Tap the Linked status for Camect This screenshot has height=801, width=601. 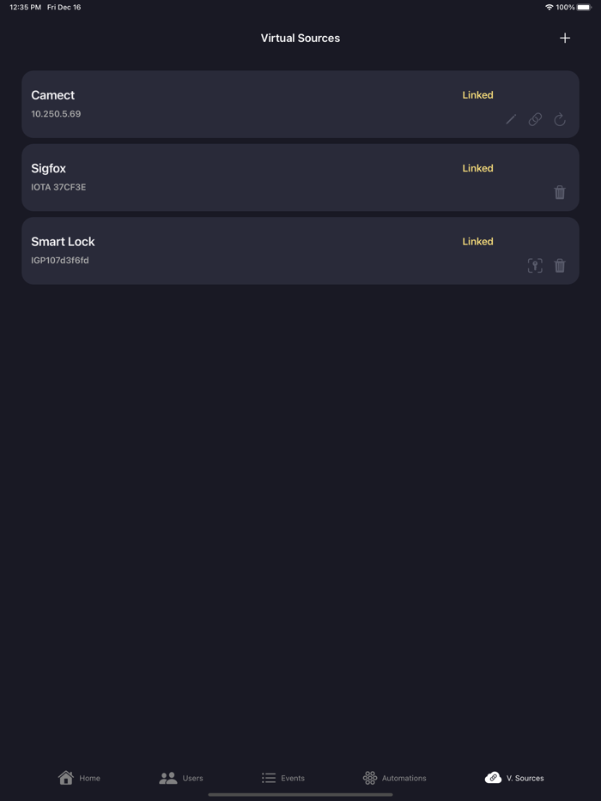coord(477,95)
